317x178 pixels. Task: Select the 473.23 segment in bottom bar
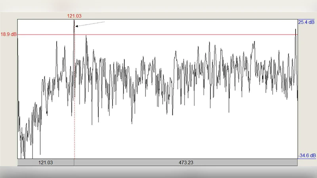click(x=185, y=163)
